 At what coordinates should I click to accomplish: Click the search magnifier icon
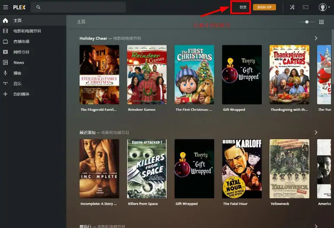click(x=38, y=7)
